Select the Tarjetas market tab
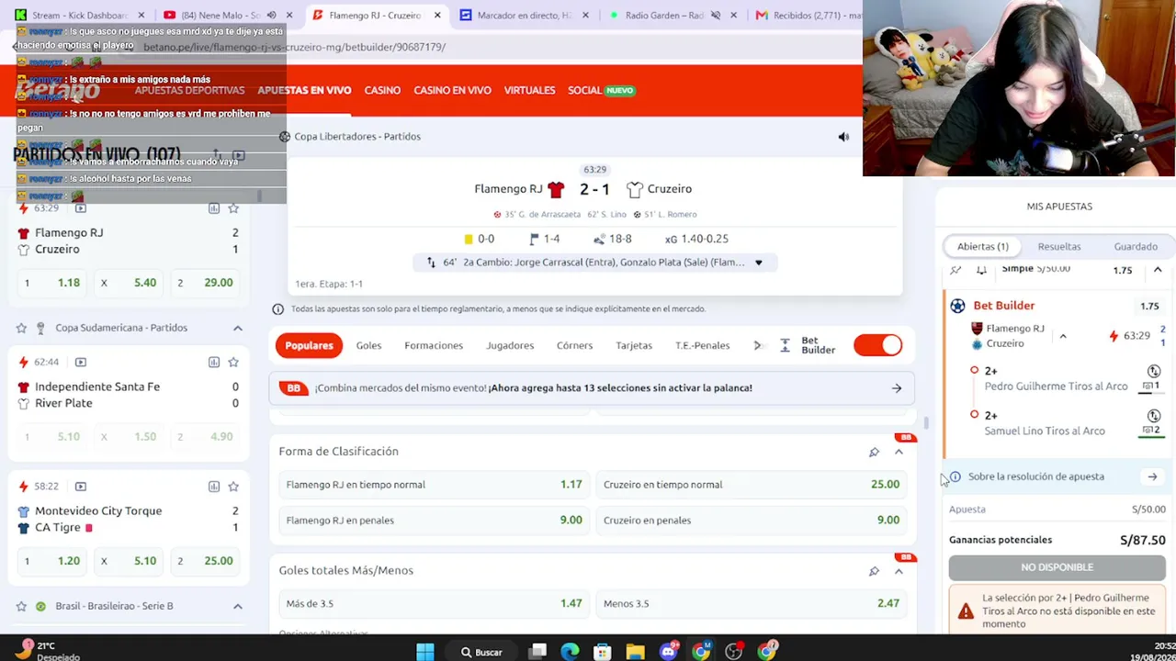 tap(634, 345)
